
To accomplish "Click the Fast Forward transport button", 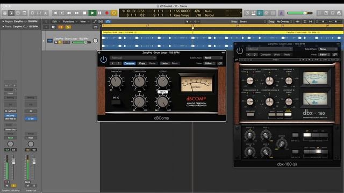I will click(x=76, y=13).
